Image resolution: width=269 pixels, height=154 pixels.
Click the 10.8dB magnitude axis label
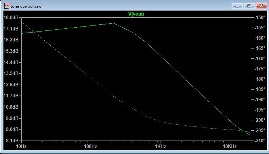click(11, 107)
